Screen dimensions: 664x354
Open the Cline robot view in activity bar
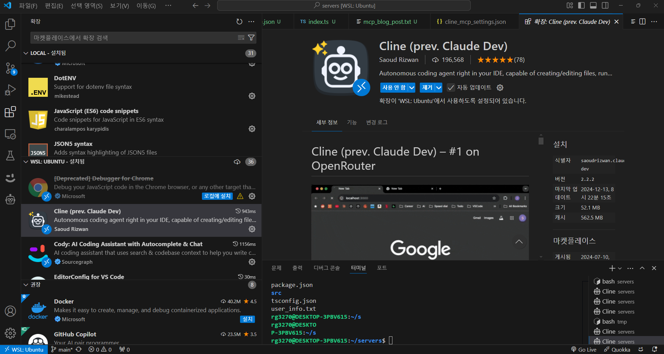point(10,199)
